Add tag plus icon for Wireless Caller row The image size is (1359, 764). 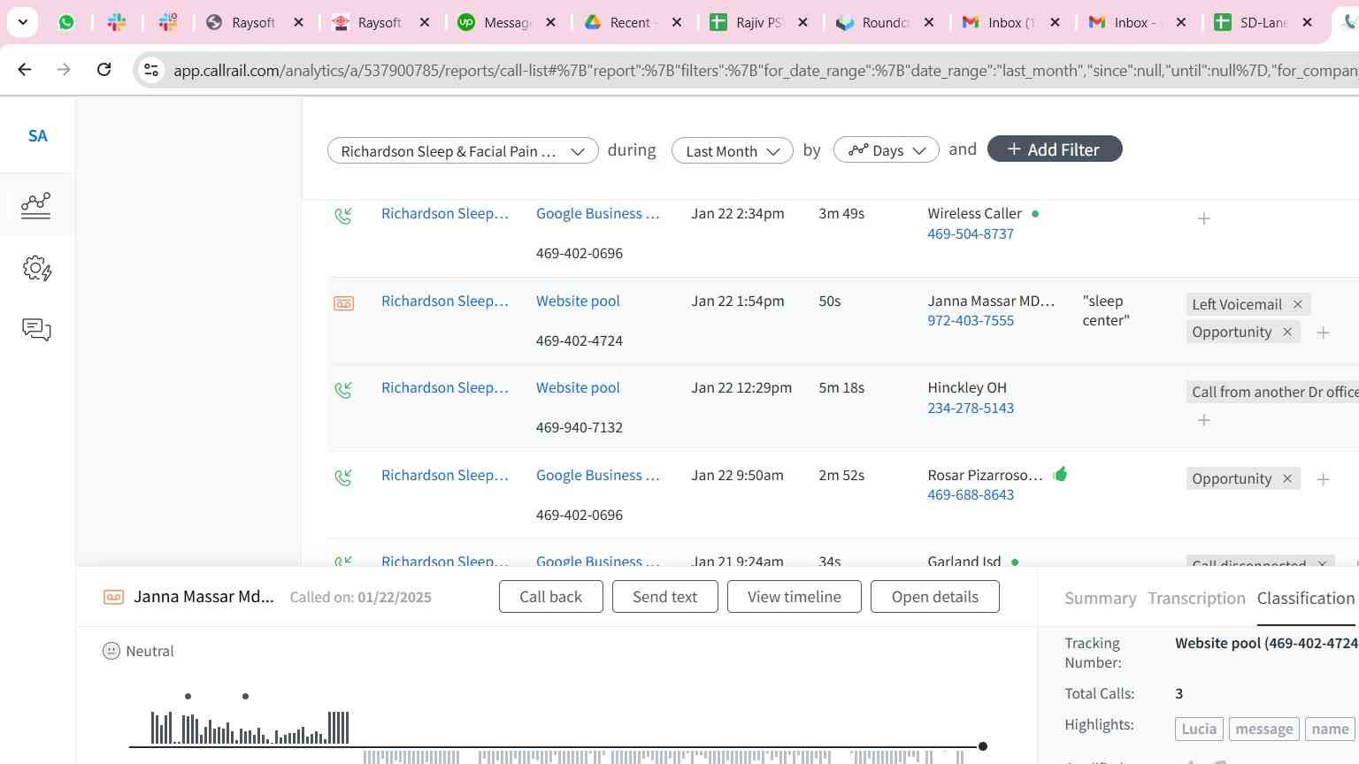1203,218
